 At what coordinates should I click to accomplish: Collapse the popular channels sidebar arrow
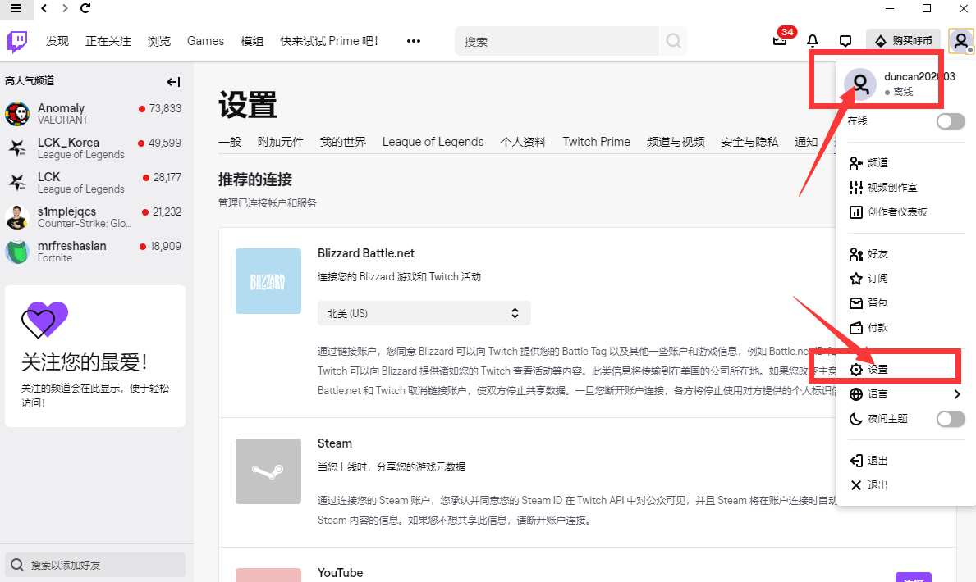(x=173, y=81)
